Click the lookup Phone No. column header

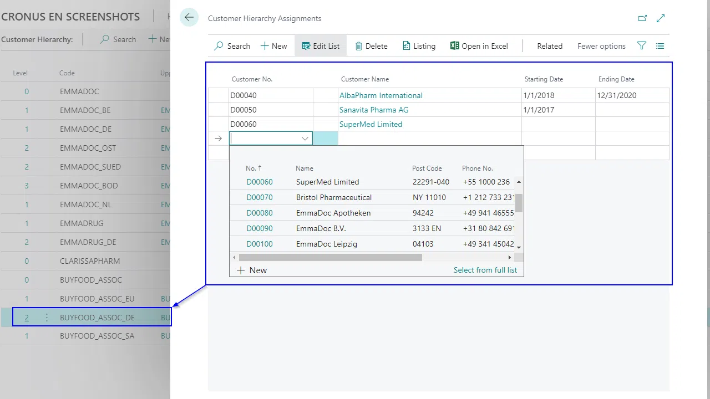point(478,168)
